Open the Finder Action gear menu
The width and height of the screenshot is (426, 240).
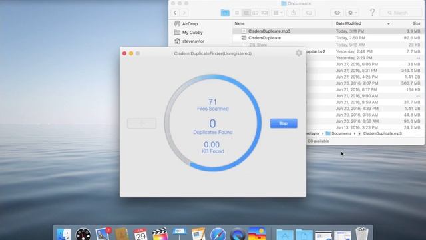tap(352, 13)
